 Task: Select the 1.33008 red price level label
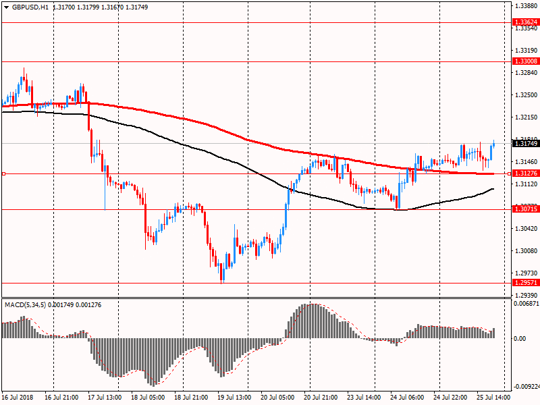tap(526, 61)
